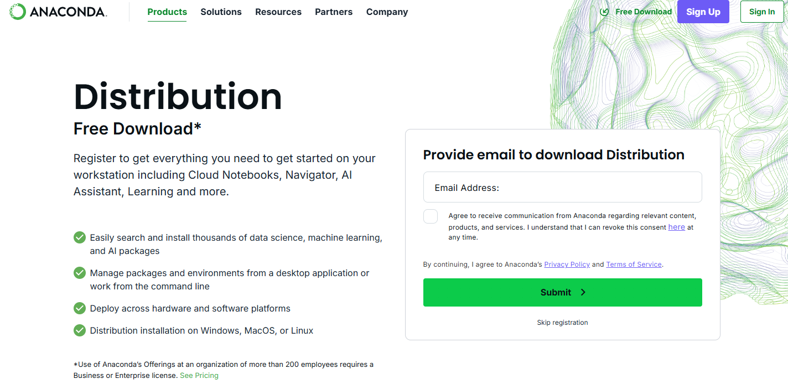Open the See Pricing link
Image resolution: width=788 pixels, height=389 pixels.
(x=199, y=376)
